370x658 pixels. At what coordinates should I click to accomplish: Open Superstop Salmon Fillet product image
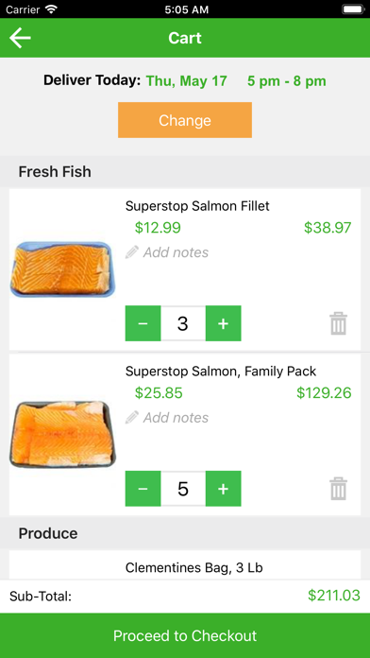tap(63, 269)
